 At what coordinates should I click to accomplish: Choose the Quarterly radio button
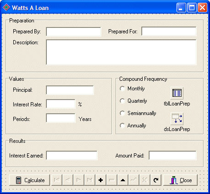(133, 101)
